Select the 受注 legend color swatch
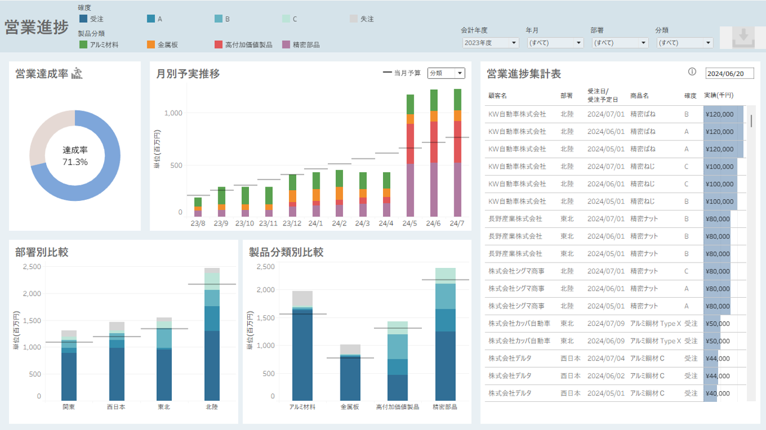The image size is (766, 430). pyautogui.click(x=83, y=19)
